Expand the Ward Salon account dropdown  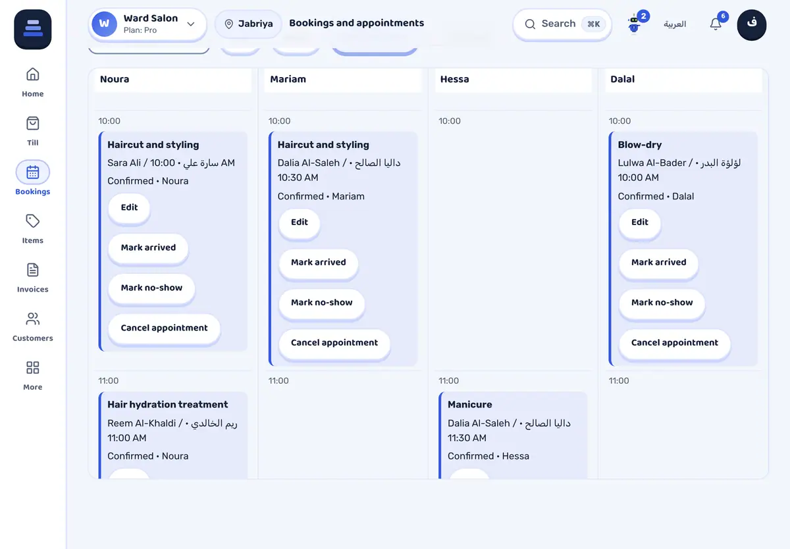pyautogui.click(x=147, y=24)
